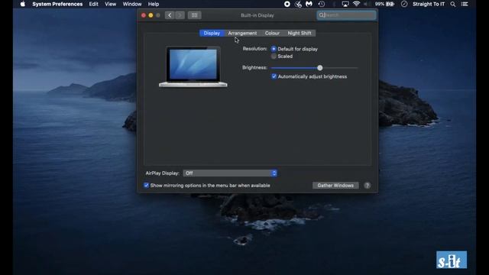Select Scaled resolution option
489x275 pixels.
[x=274, y=56]
